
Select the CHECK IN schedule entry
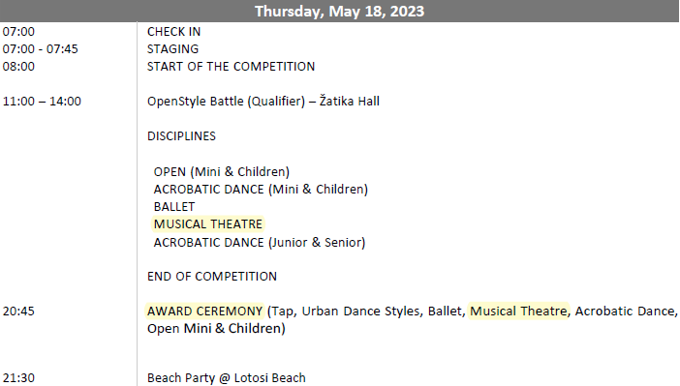pyautogui.click(x=174, y=32)
